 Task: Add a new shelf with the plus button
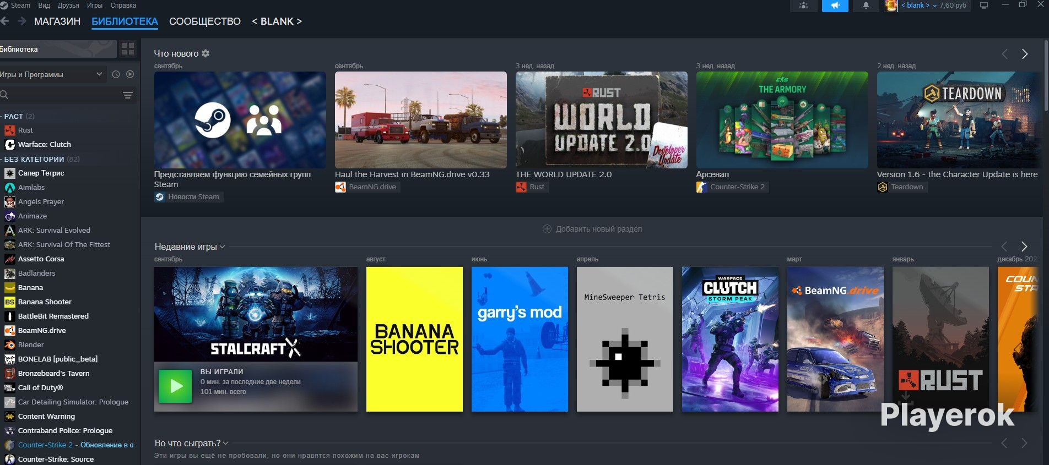[x=547, y=229]
